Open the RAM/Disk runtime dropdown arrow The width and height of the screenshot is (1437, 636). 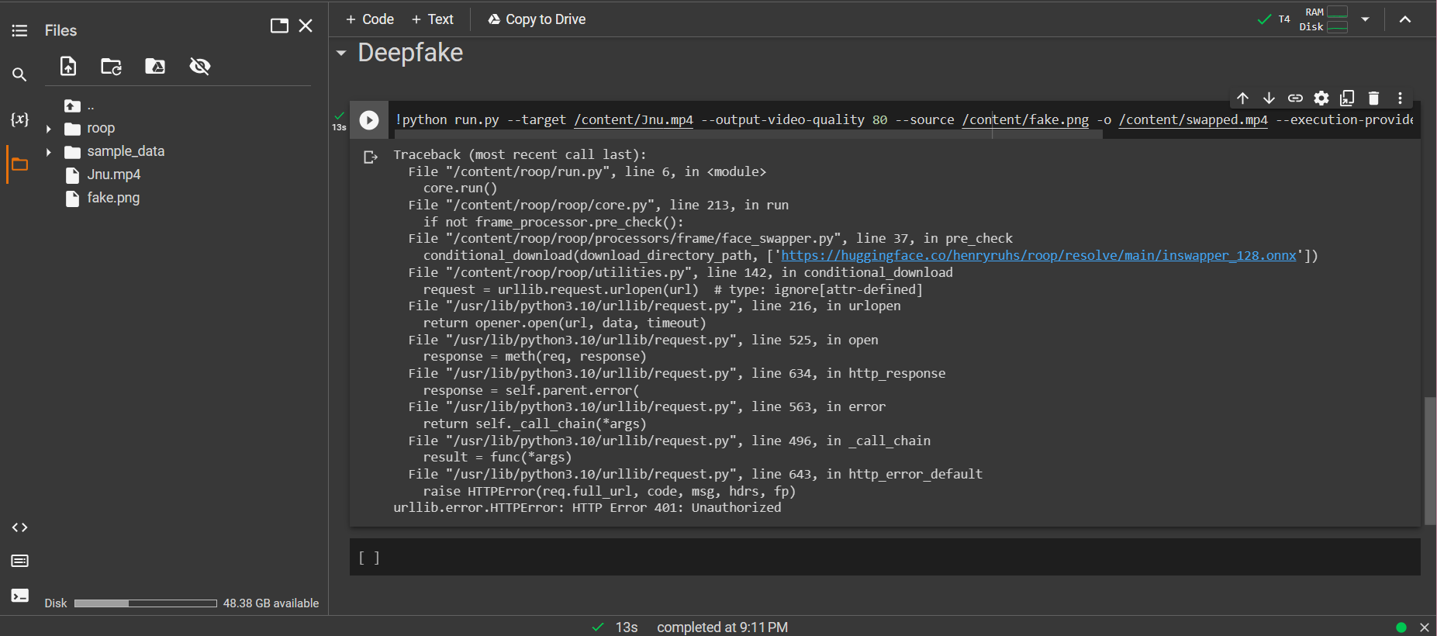pyautogui.click(x=1365, y=19)
